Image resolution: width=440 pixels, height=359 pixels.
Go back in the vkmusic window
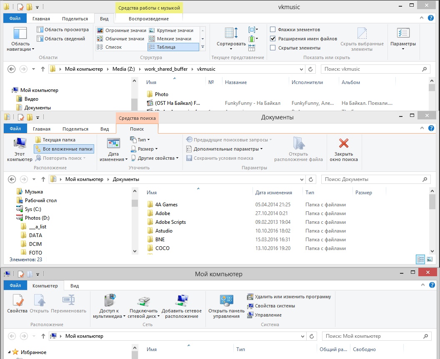(12, 69)
